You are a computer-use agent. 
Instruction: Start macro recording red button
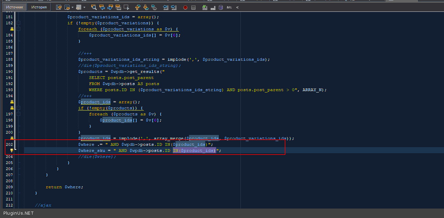185,7
